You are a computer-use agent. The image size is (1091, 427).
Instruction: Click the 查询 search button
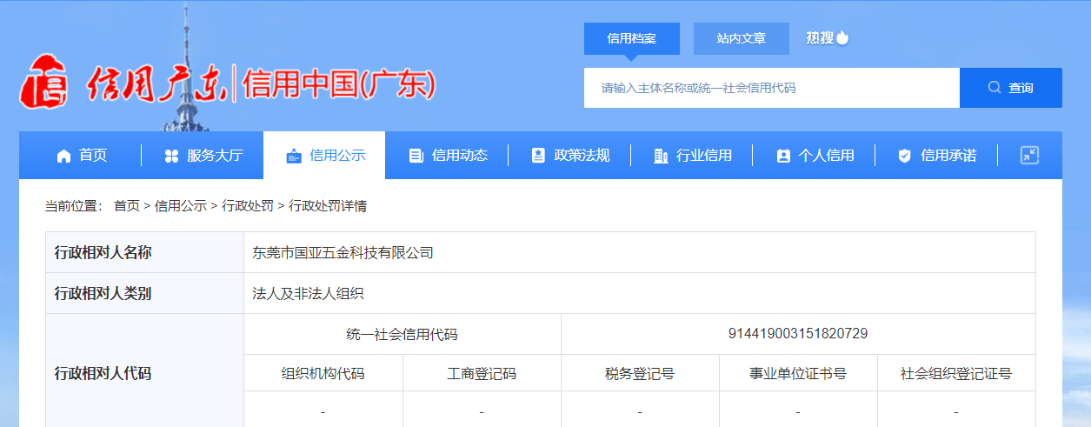point(1011,88)
